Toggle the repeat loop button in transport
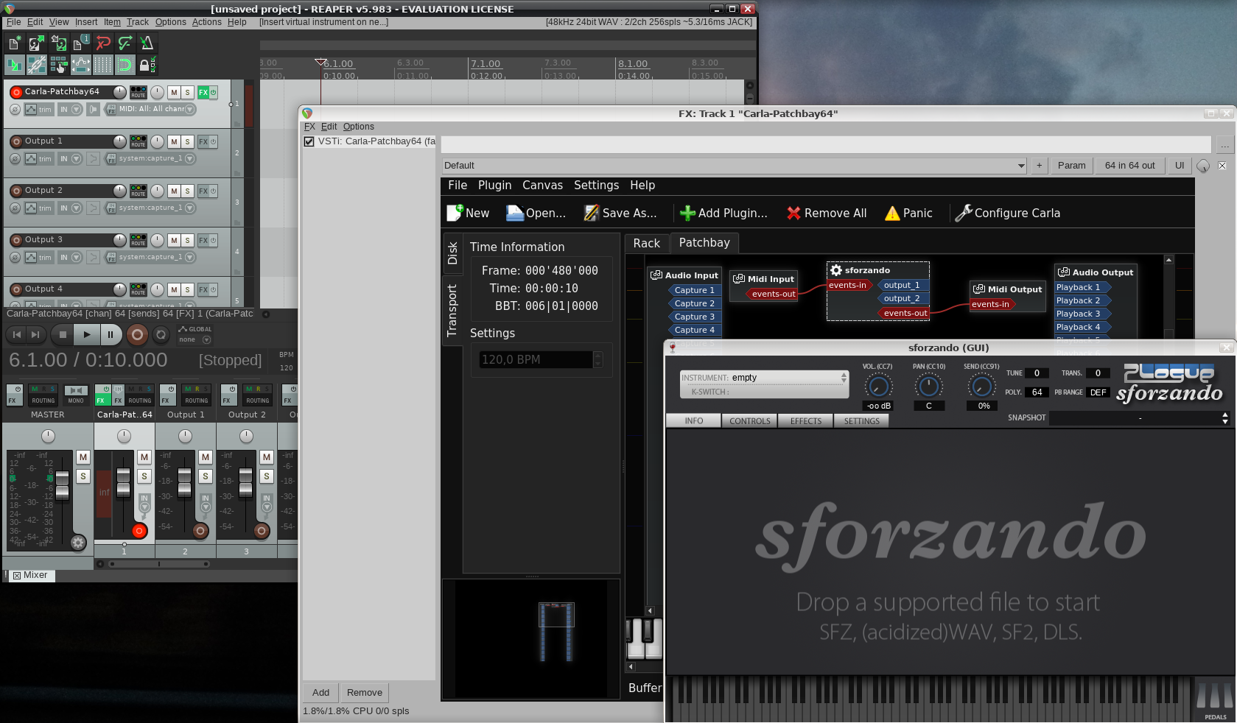 click(x=161, y=335)
